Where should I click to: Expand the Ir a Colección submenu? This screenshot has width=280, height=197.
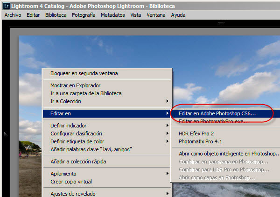coord(107,101)
